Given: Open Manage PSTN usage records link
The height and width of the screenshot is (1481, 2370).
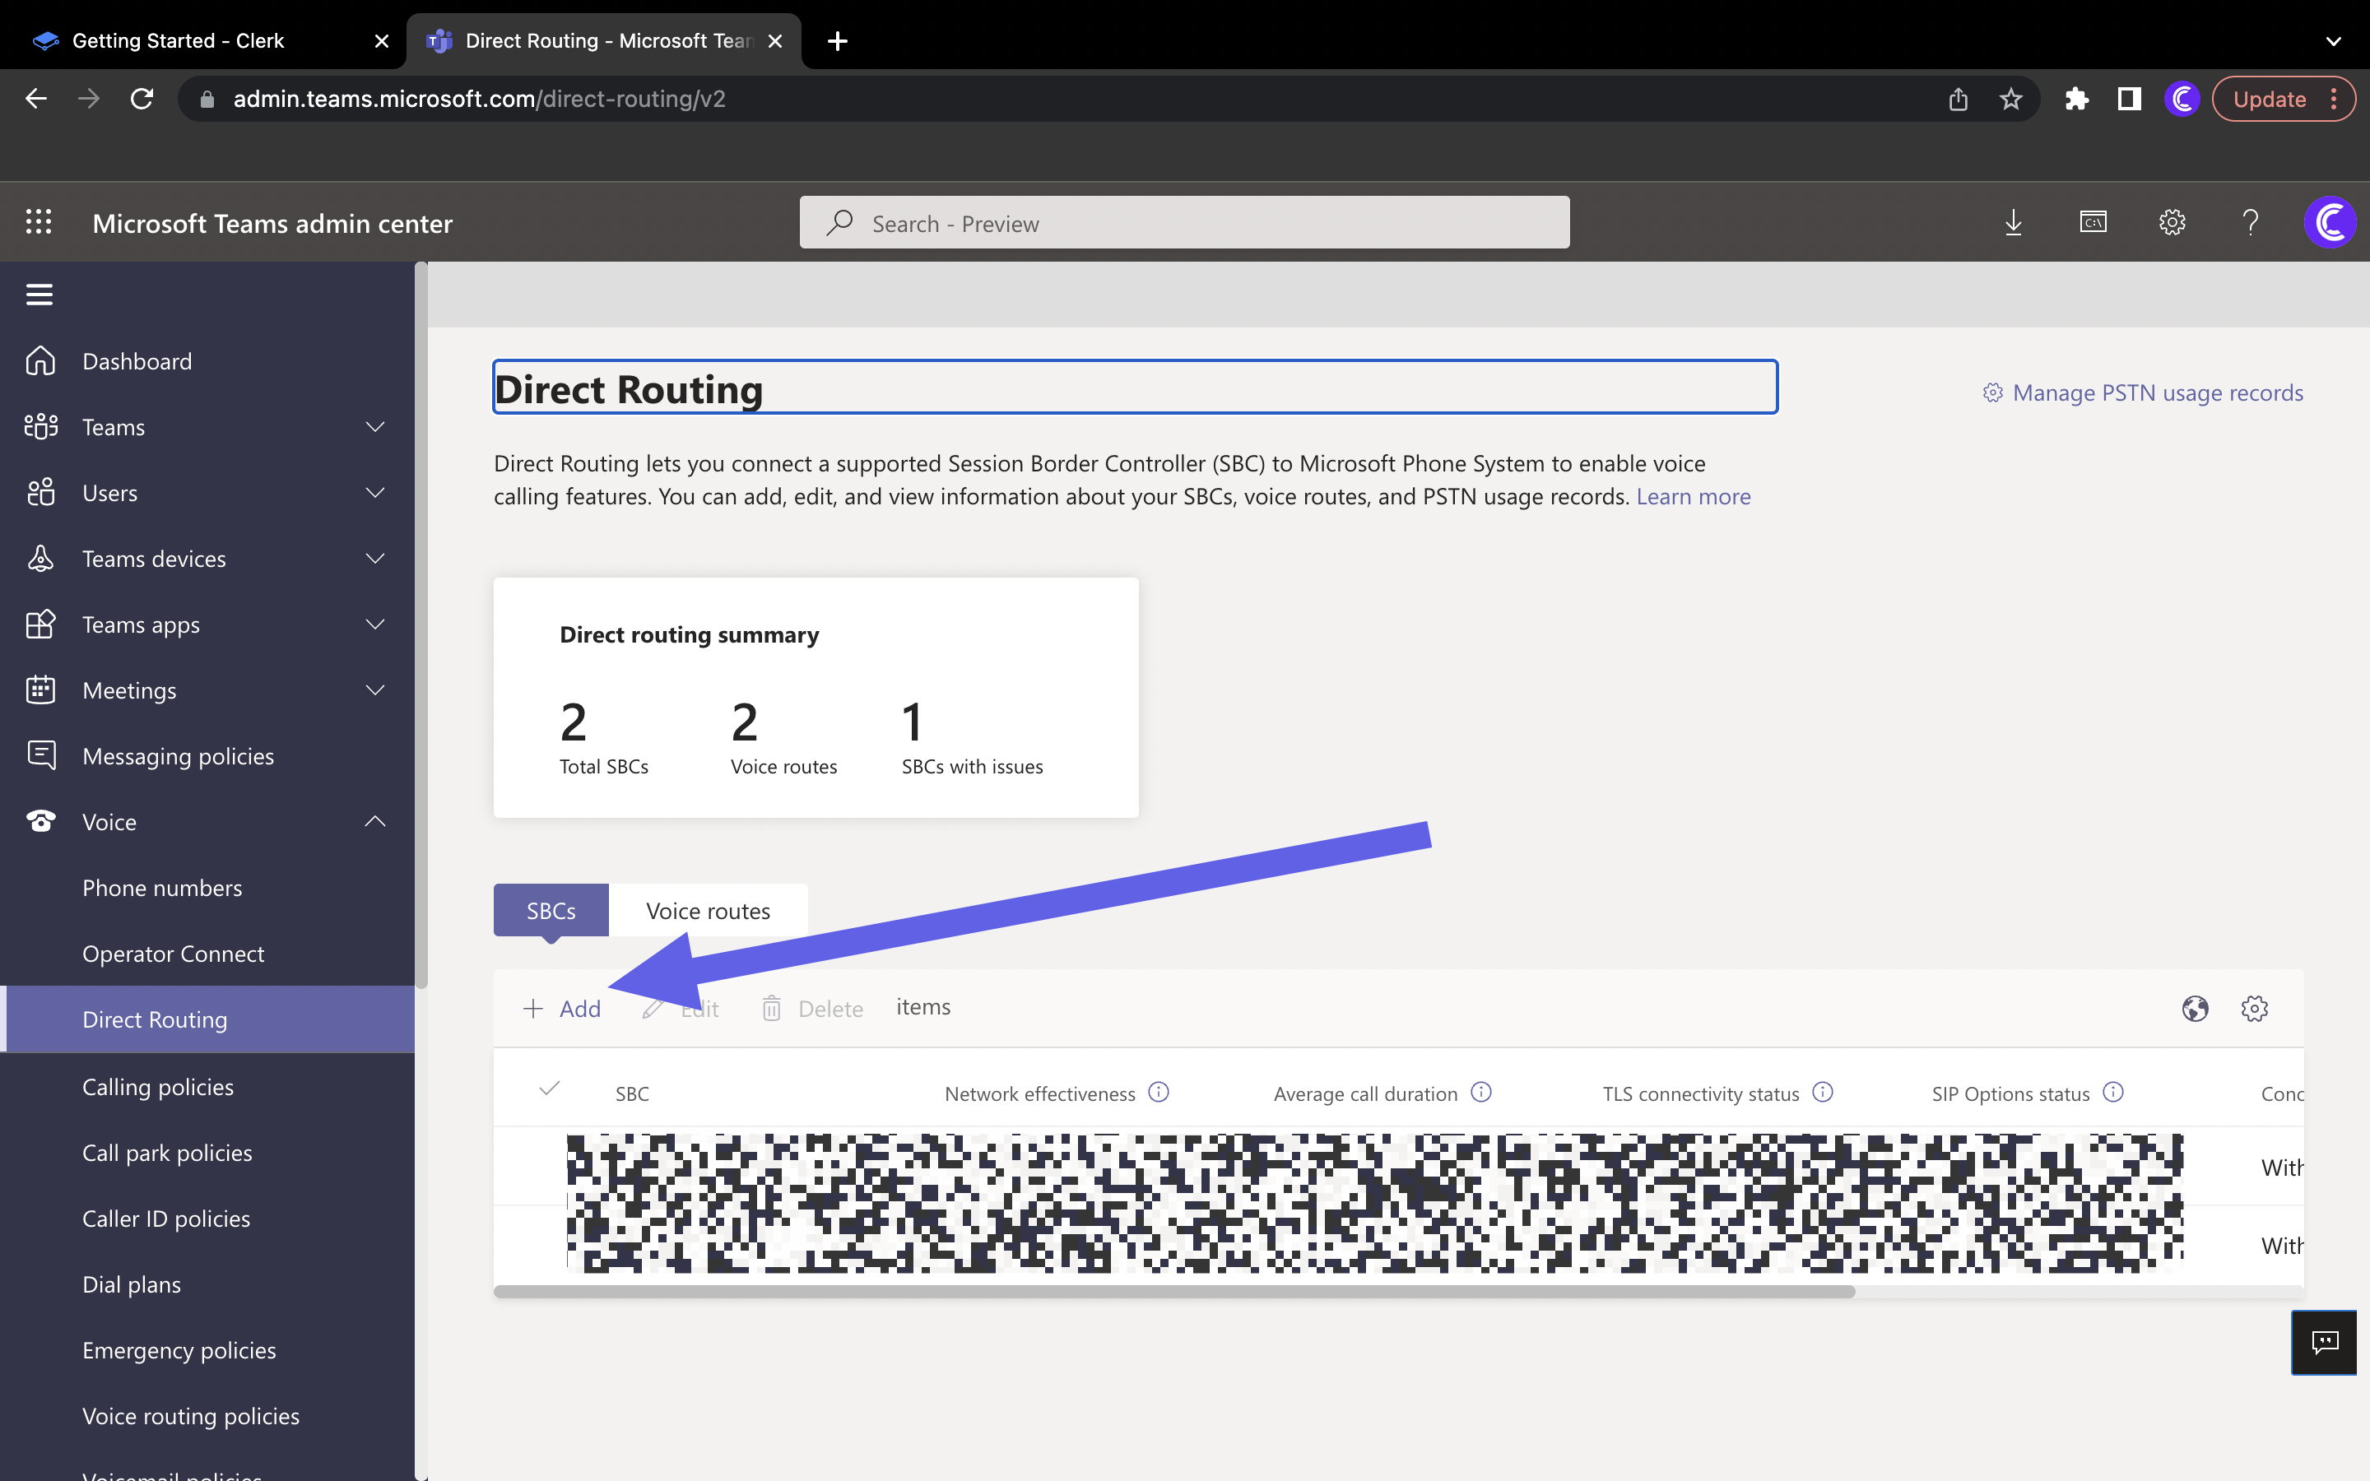Looking at the screenshot, I should [x=2143, y=392].
